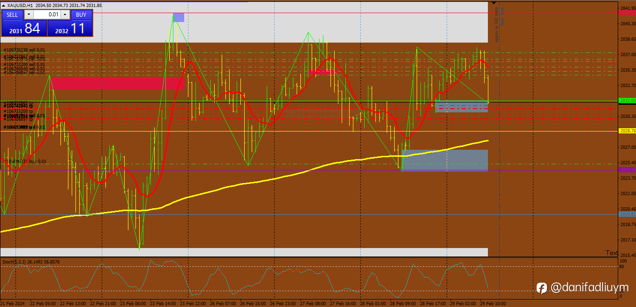
Task: Collapse one-click panel via triangle beside XAUUSD
Action: (x=4, y=5)
